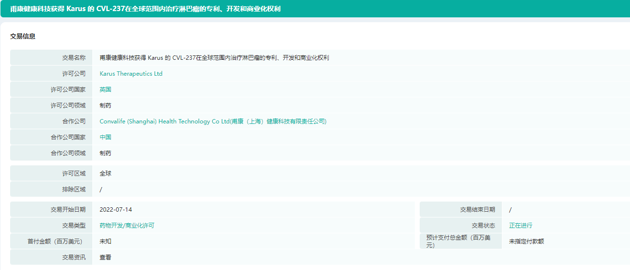Open the Karus Therapeutics Ltd company link
The width and height of the screenshot is (630, 270).
131,74
